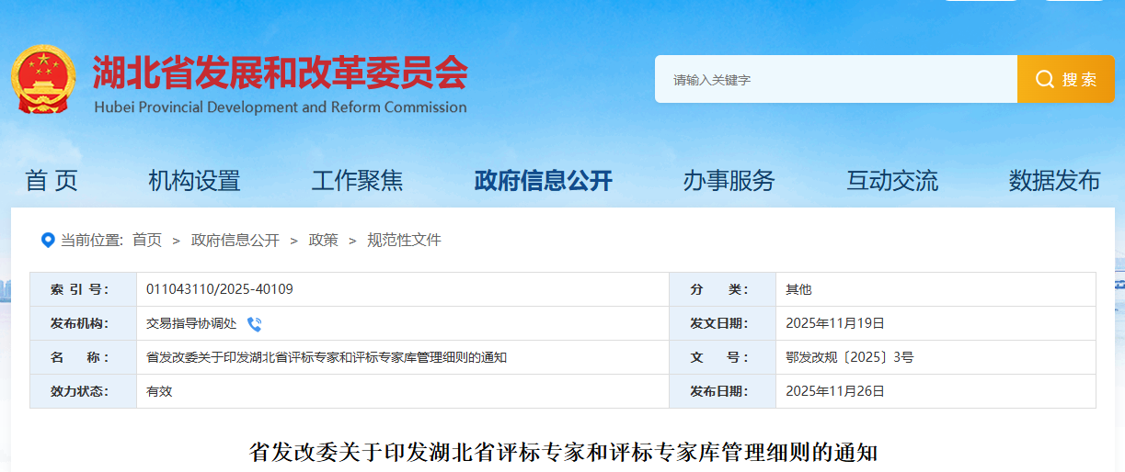Viewport: 1125px width, 472px height.
Task: Go to the 工作聚焦 navigation item
Action: click(x=357, y=181)
